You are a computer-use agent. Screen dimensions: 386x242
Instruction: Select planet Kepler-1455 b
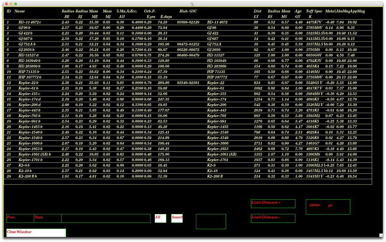point(188,126)
